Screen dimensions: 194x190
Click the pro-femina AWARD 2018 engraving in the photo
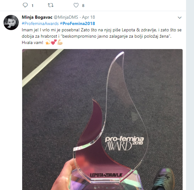point(124,143)
